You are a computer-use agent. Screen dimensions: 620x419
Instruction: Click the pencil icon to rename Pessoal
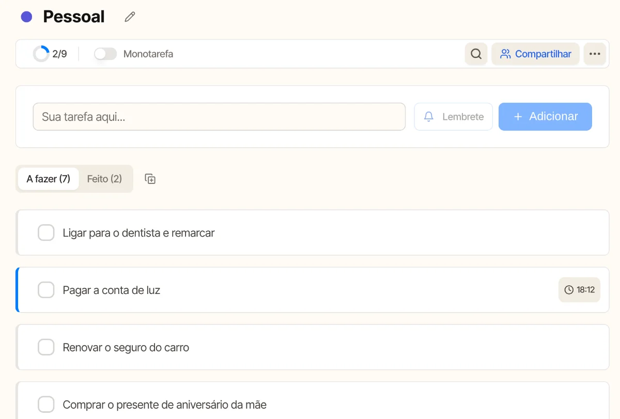130,17
